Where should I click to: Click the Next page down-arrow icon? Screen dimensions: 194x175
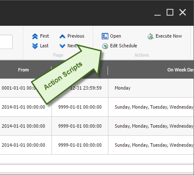(x=62, y=46)
